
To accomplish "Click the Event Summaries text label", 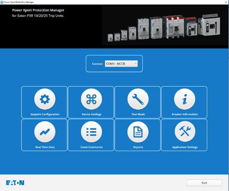I will (x=92, y=147).
